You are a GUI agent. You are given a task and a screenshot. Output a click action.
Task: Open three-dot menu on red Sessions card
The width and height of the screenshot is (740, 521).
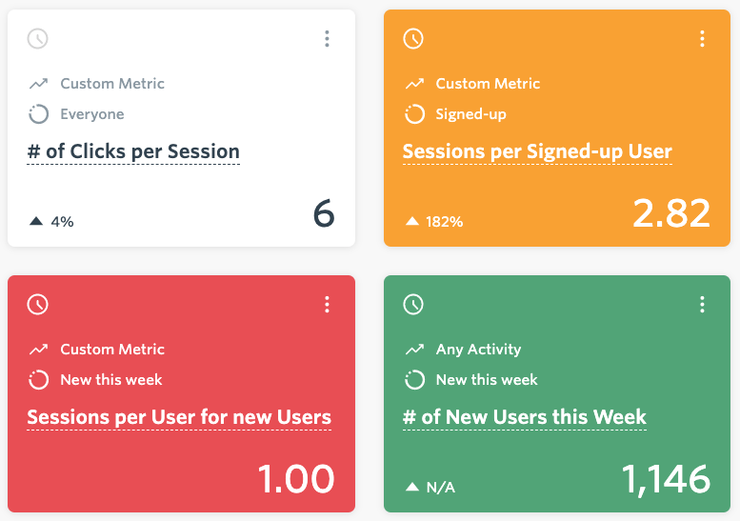coord(327,305)
